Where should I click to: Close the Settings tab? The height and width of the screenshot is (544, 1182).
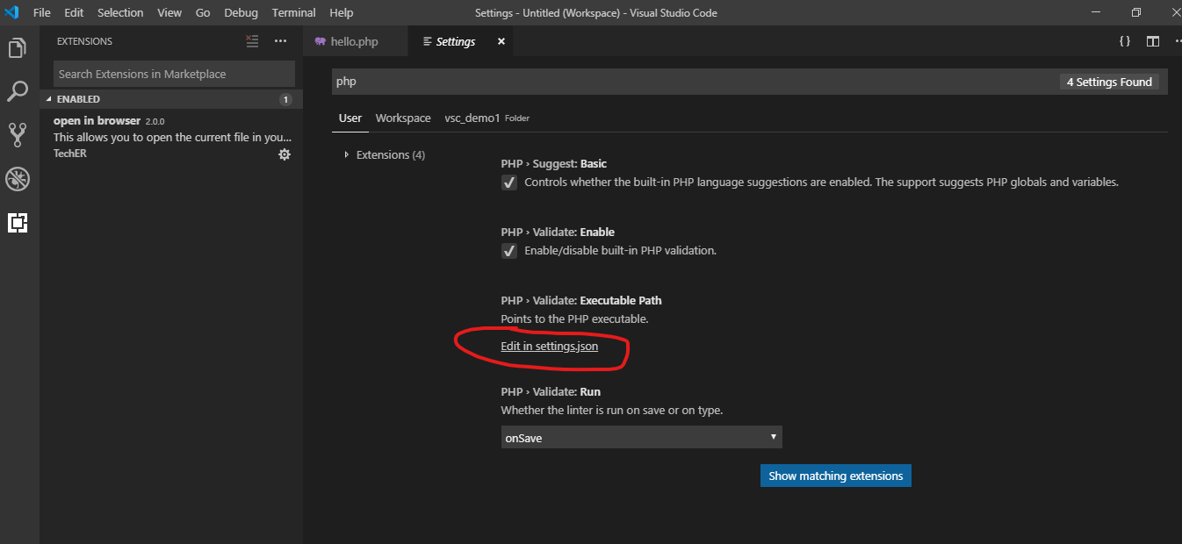tap(501, 41)
